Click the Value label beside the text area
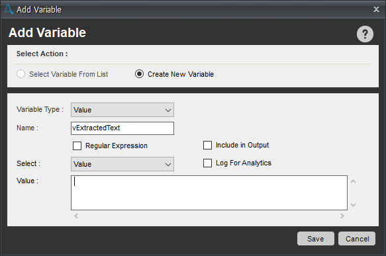Viewport: 386px width, 256px height. (27, 181)
